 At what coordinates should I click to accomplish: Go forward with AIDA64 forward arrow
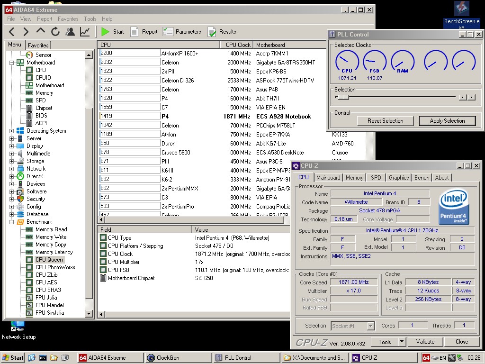[x=26, y=32]
